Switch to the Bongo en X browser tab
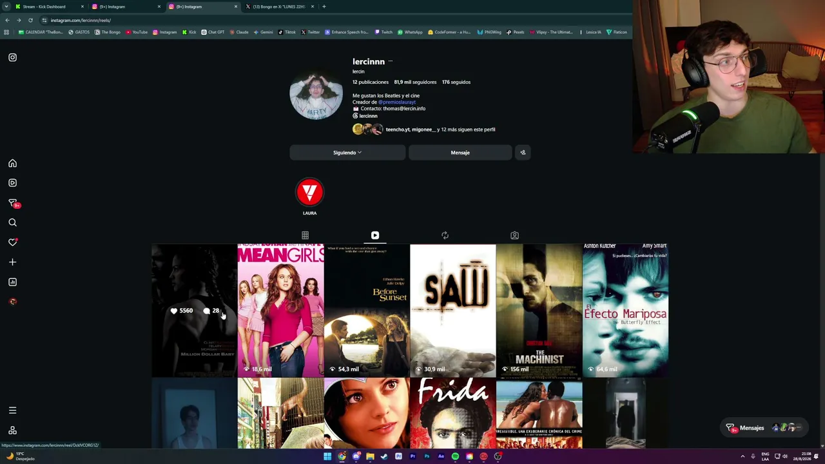The width and height of the screenshot is (825, 464). (x=280, y=6)
